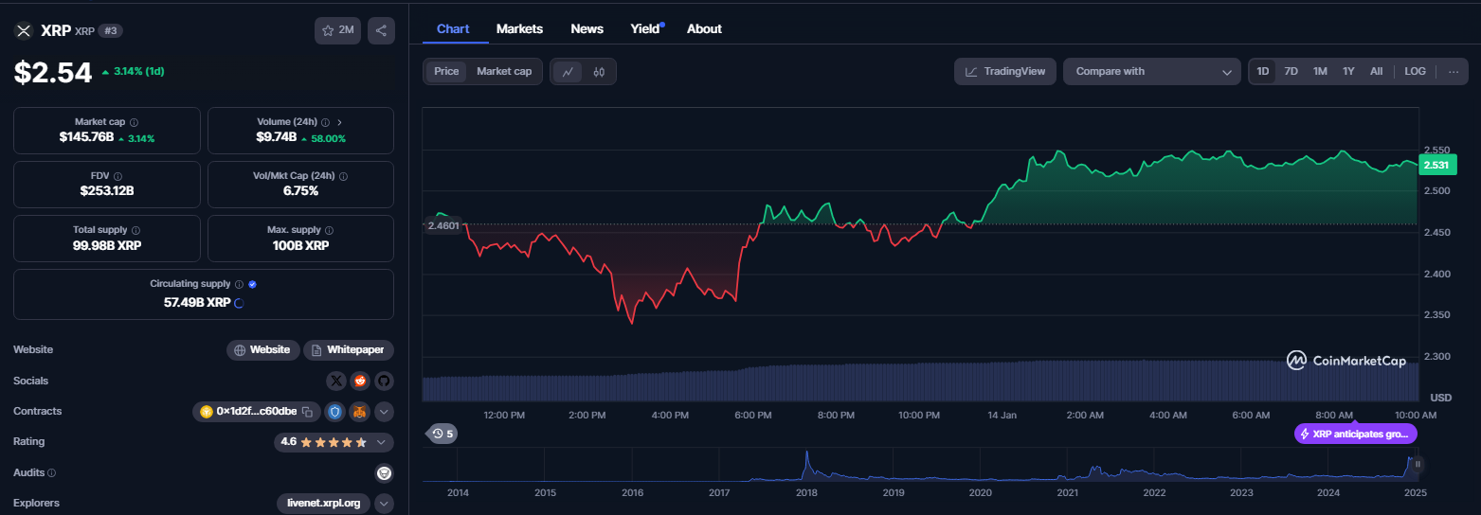The width and height of the screenshot is (1481, 515).
Task: Click the Audits info icon
Action: point(51,472)
